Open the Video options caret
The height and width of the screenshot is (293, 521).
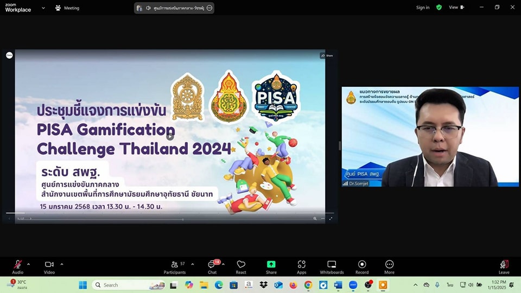[62, 264]
